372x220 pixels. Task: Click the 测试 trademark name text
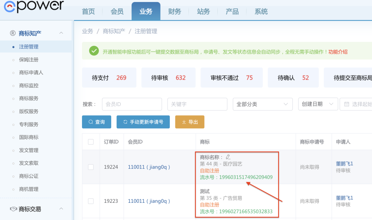pos(205,191)
